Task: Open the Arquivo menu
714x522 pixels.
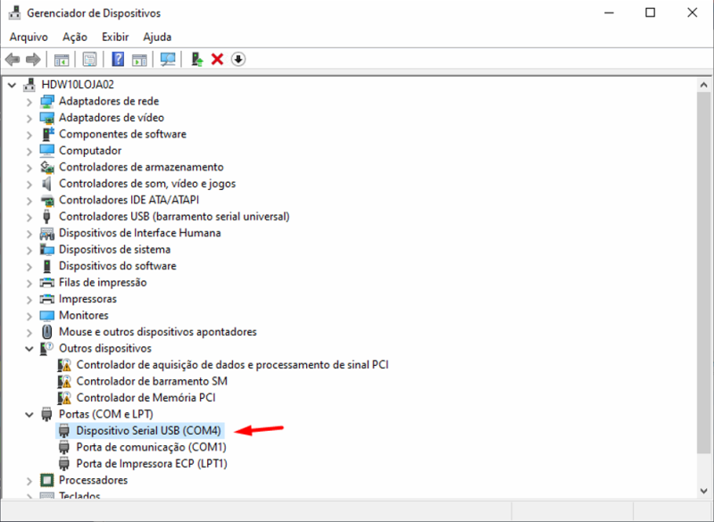Action: pyautogui.click(x=29, y=37)
